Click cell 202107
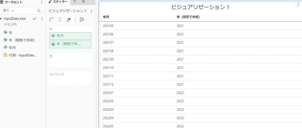Image resolution: width=302 pixels, height=128 pixels. click(x=108, y=43)
